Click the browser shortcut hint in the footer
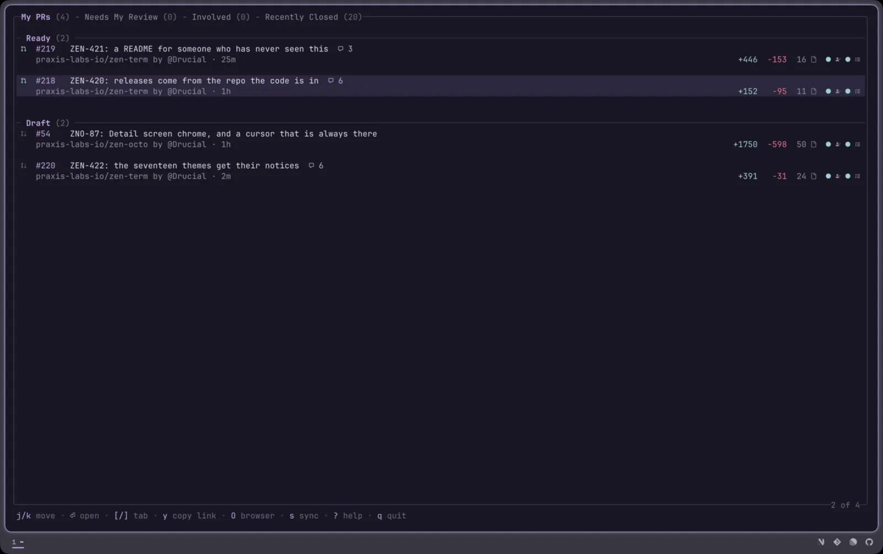883x554 pixels. tap(253, 516)
